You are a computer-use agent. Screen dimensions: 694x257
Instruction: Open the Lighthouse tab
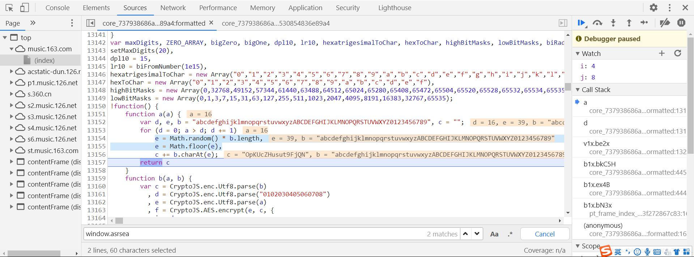(x=395, y=8)
